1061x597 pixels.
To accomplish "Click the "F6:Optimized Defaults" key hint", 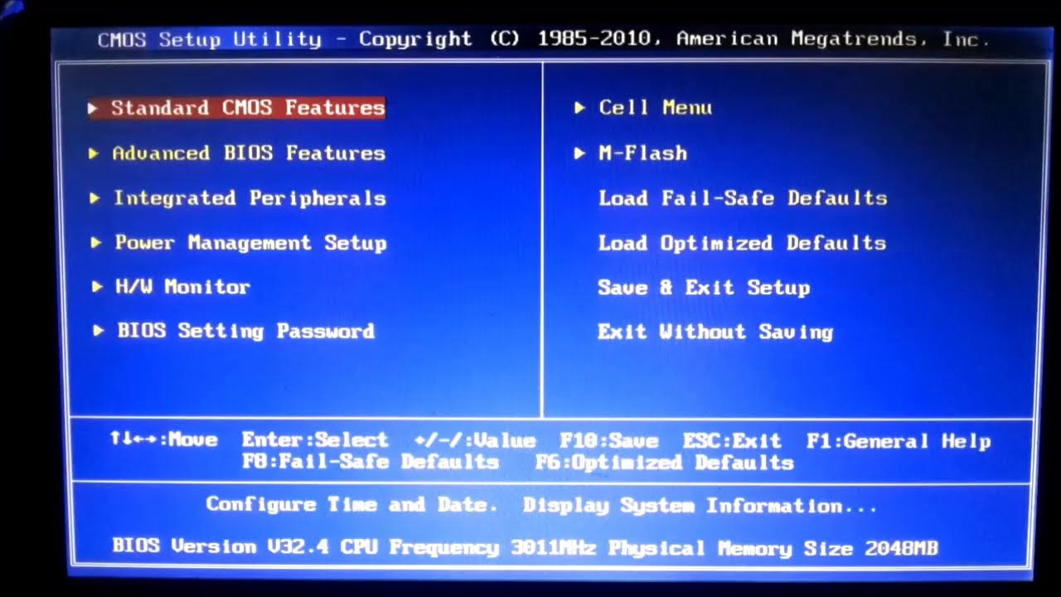I will click(665, 463).
